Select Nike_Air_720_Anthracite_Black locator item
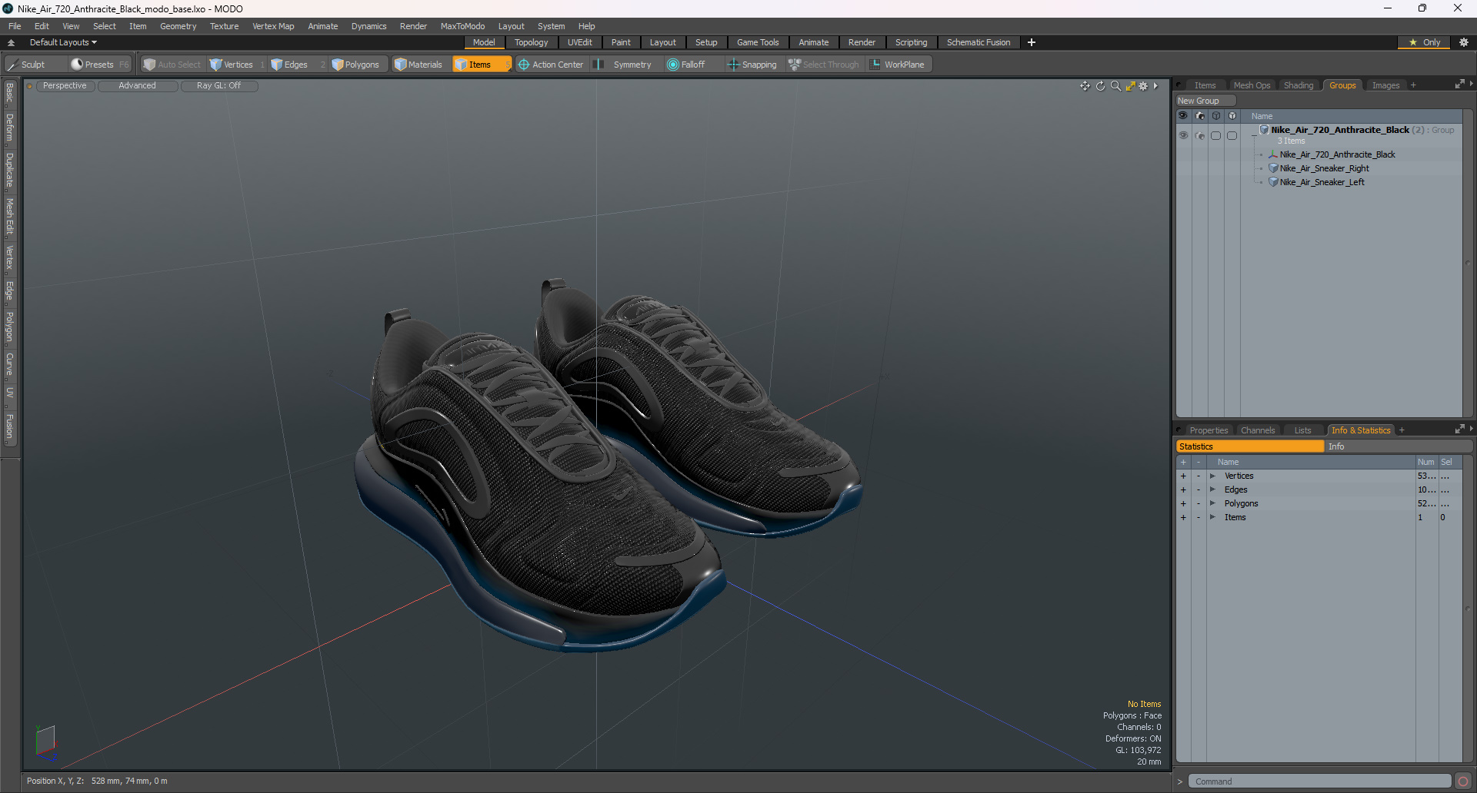The image size is (1477, 793). point(1337,154)
